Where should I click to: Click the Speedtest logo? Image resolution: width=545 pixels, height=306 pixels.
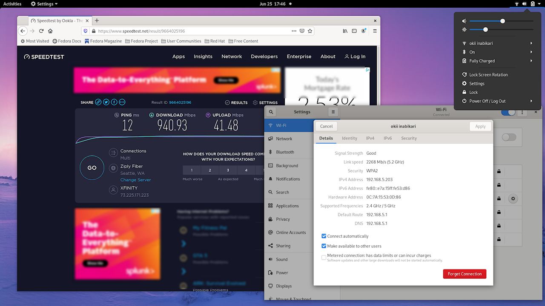pos(44,57)
